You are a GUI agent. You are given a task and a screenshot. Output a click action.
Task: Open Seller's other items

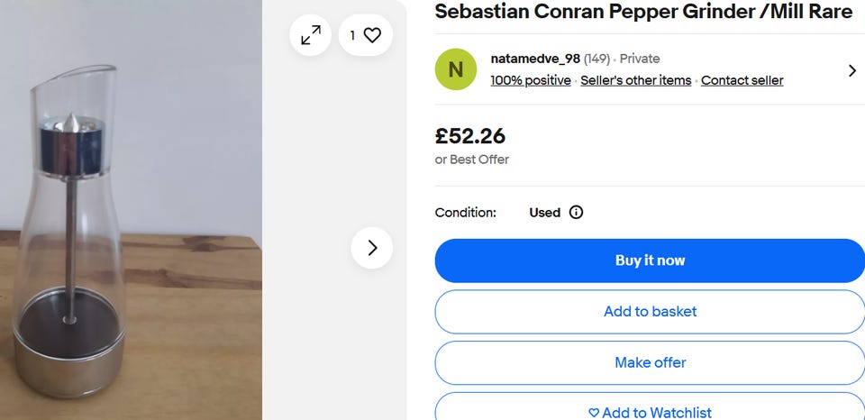(635, 80)
